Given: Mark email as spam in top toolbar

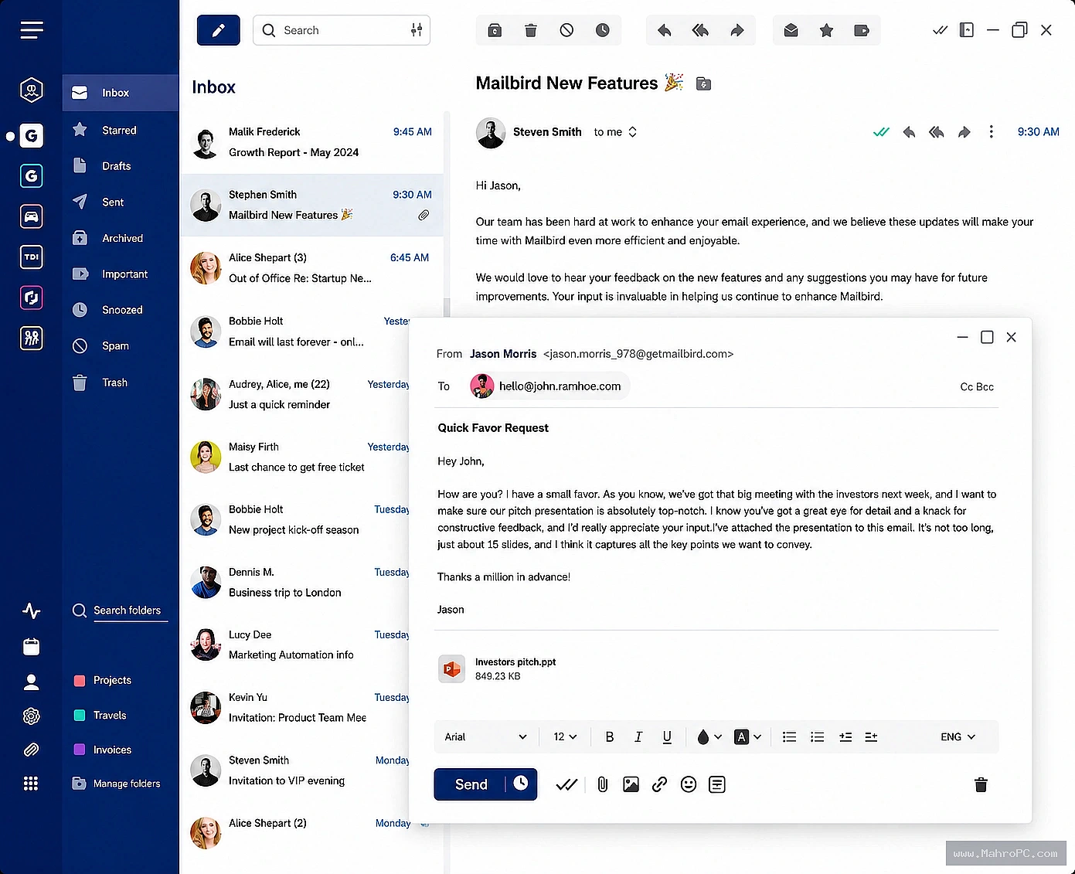Looking at the screenshot, I should point(566,30).
